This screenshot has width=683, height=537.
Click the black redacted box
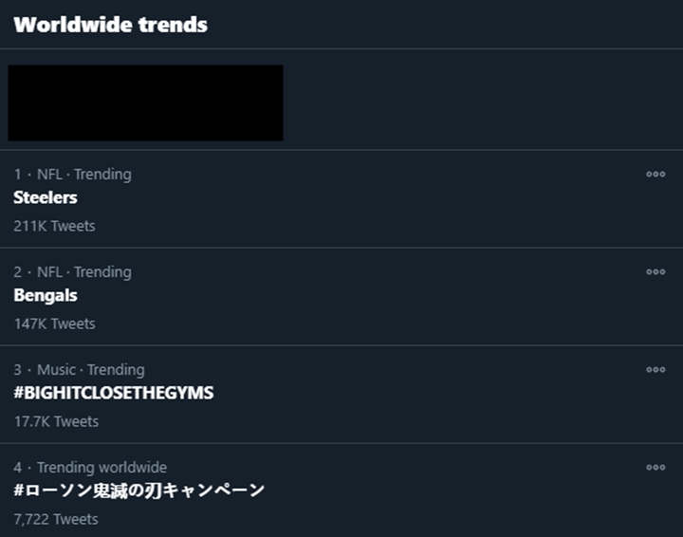[145, 102]
